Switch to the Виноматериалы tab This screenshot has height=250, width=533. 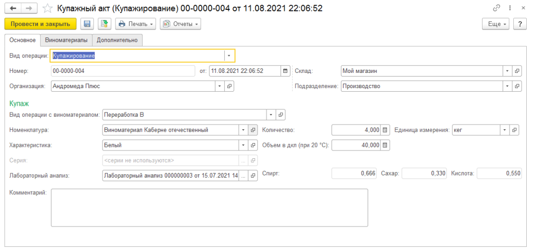pyautogui.click(x=66, y=40)
